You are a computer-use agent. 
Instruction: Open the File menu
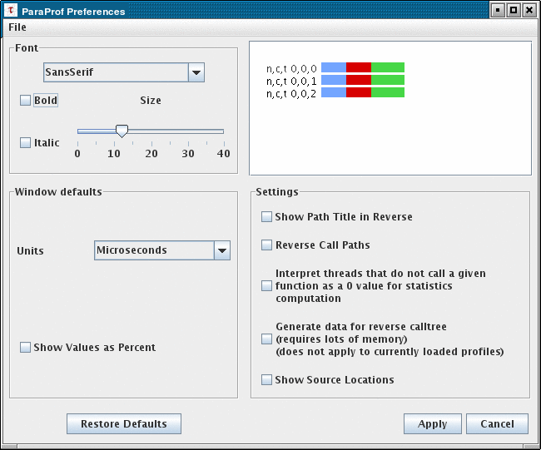(x=17, y=27)
